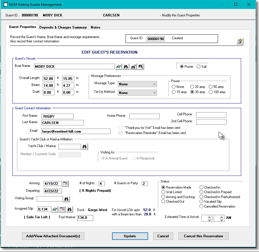Open the calendar icon beside the Arriving date
Screen dimensions: 259x252
tap(66, 183)
